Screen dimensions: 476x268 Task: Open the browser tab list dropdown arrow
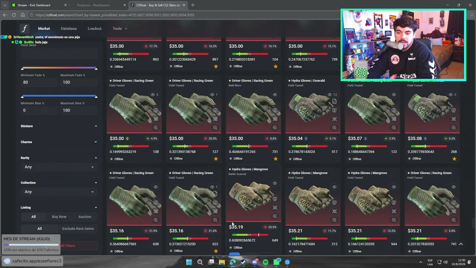click(x=4, y=5)
